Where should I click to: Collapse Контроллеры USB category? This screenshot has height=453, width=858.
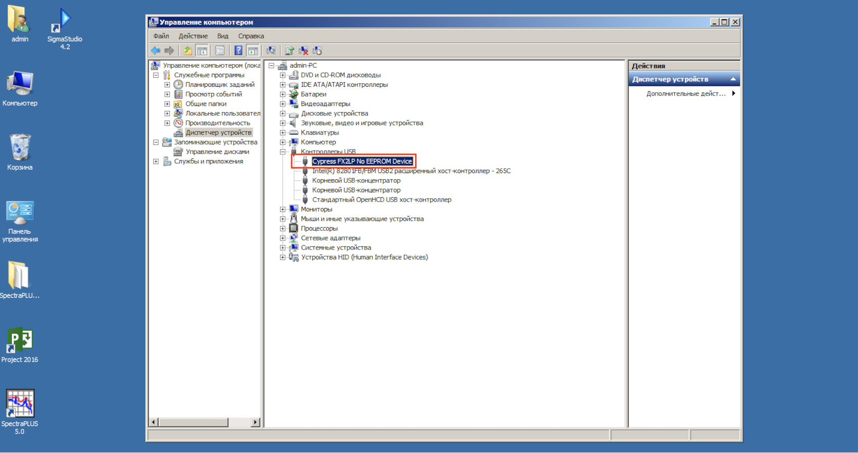point(282,152)
